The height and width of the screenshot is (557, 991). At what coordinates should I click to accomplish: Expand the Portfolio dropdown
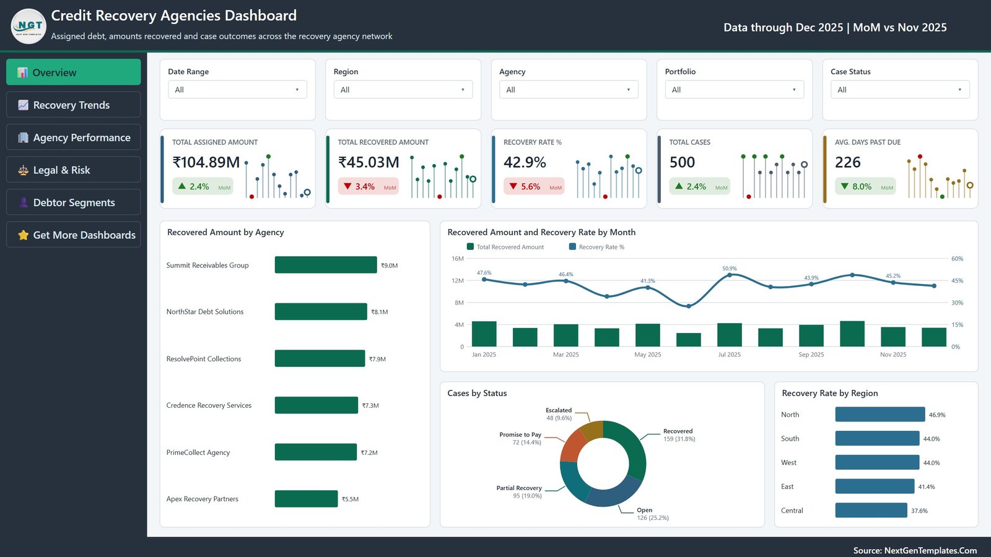(735, 89)
